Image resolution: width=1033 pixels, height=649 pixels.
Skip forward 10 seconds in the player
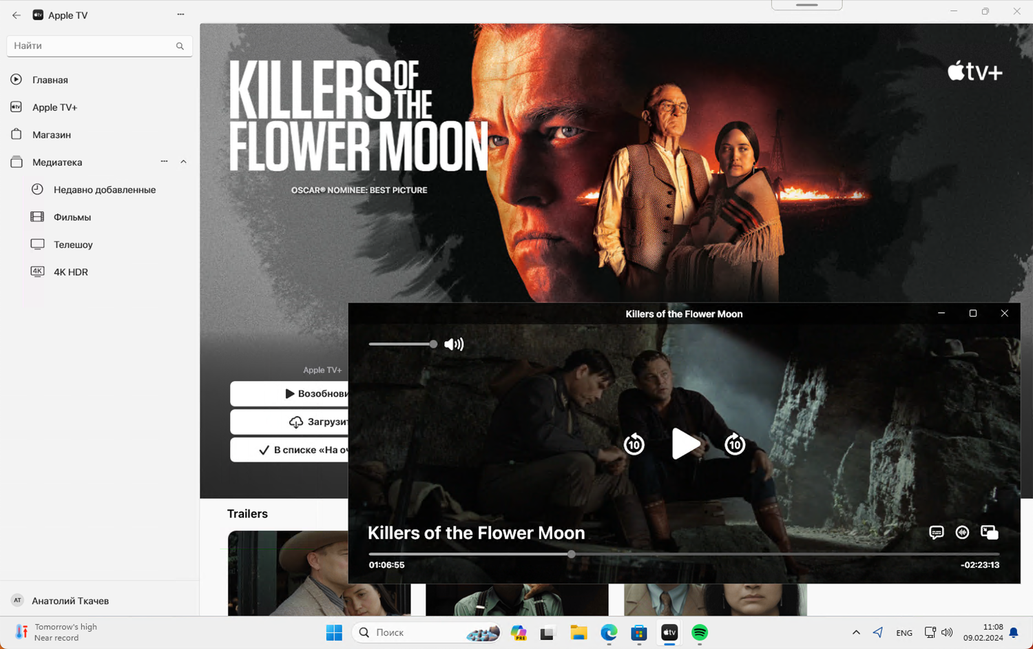735,444
